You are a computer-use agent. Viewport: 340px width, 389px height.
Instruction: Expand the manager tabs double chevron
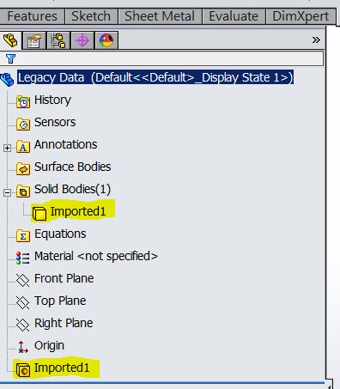(316, 40)
